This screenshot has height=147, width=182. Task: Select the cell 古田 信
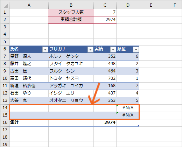[29, 71]
